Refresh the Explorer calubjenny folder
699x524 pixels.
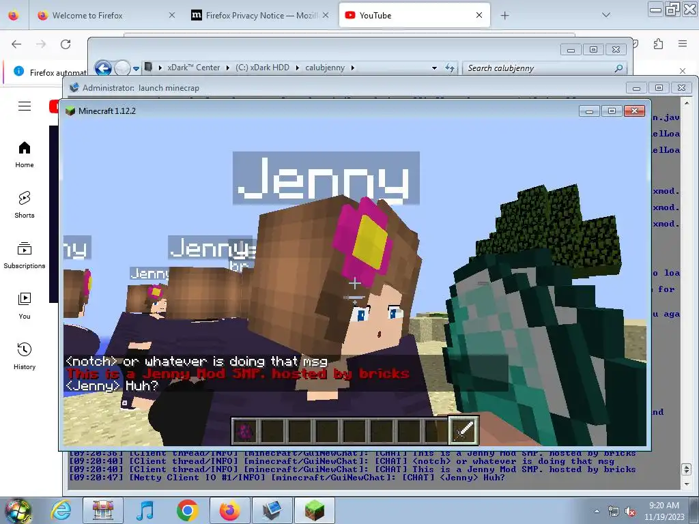[450, 68]
